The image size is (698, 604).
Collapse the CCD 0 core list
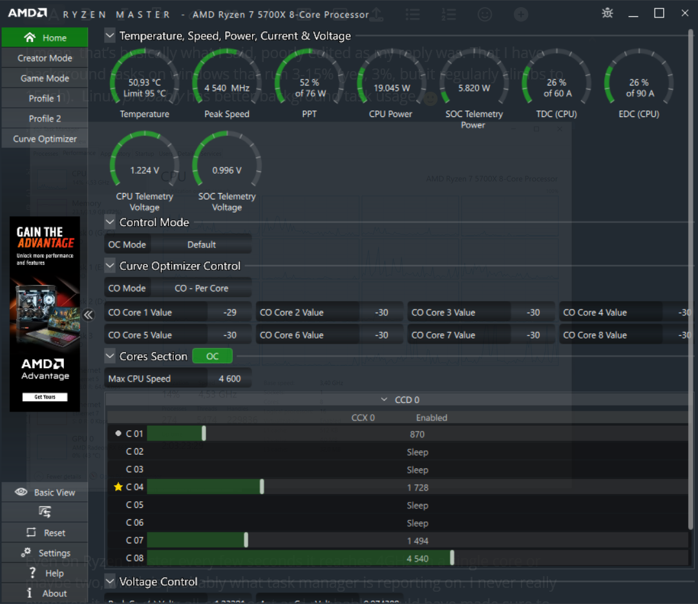[x=384, y=400]
